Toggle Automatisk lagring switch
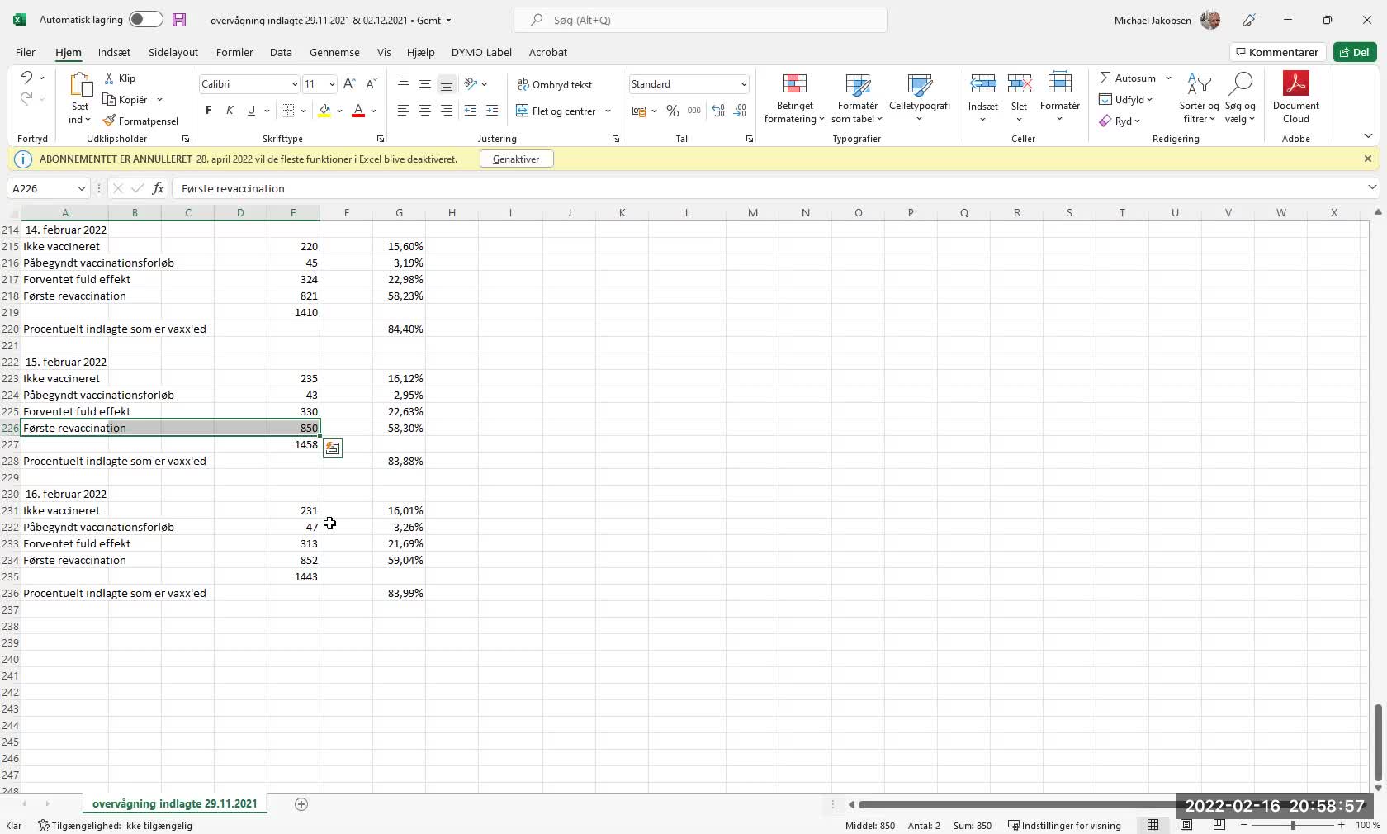 [x=145, y=20]
